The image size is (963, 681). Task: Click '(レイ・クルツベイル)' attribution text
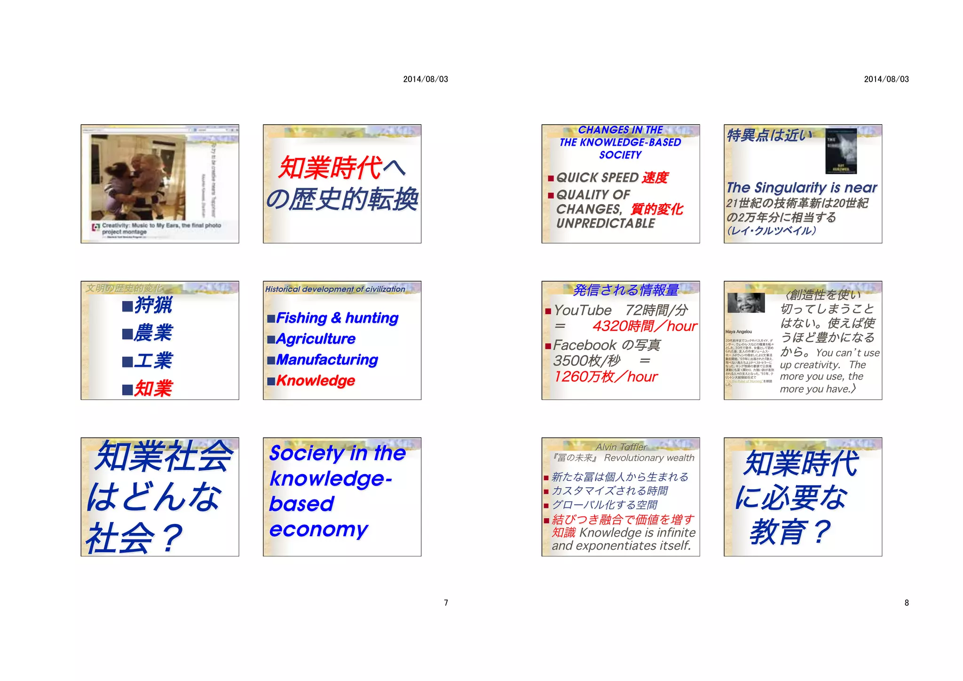click(771, 231)
